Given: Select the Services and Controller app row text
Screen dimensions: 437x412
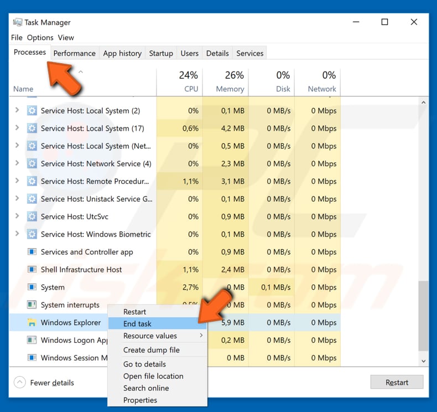Looking at the screenshot, I should pyautogui.click(x=87, y=252).
